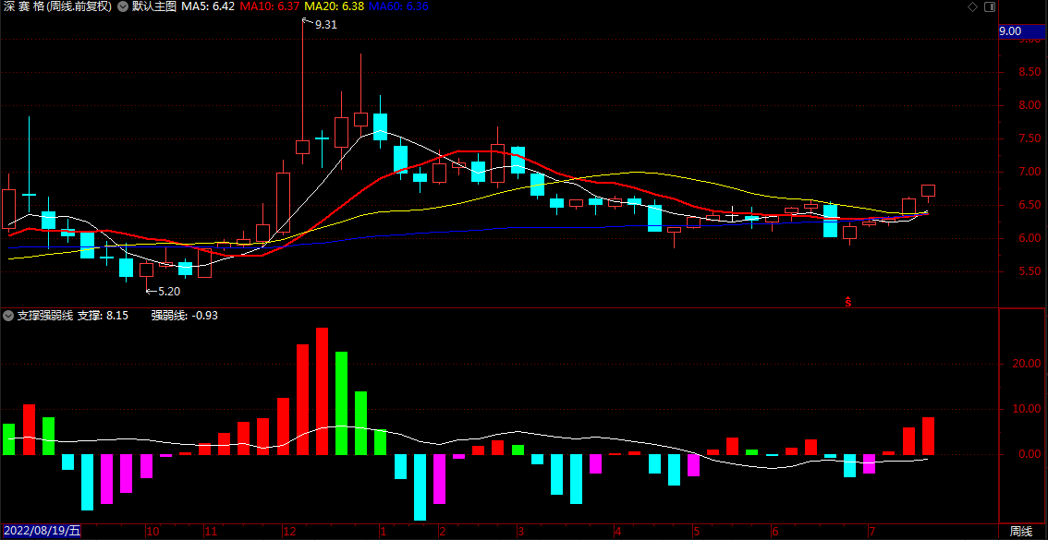The image size is (1048, 540).
Task: Select the 强弱线: -0.93 value
Action: pos(185,315)
